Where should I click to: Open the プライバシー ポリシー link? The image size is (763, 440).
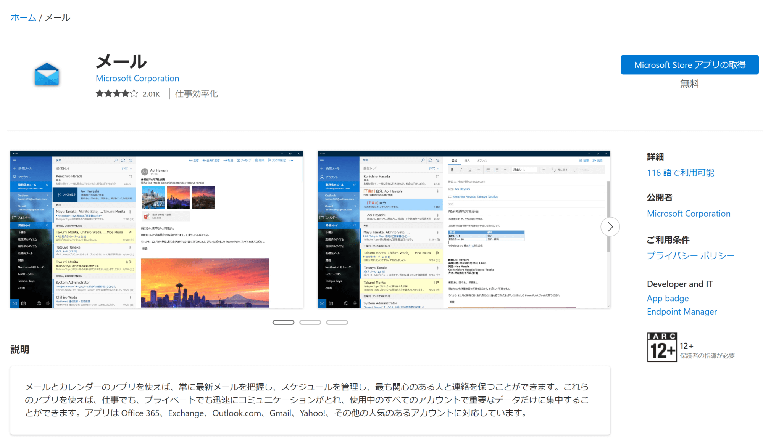pos(690,255)
